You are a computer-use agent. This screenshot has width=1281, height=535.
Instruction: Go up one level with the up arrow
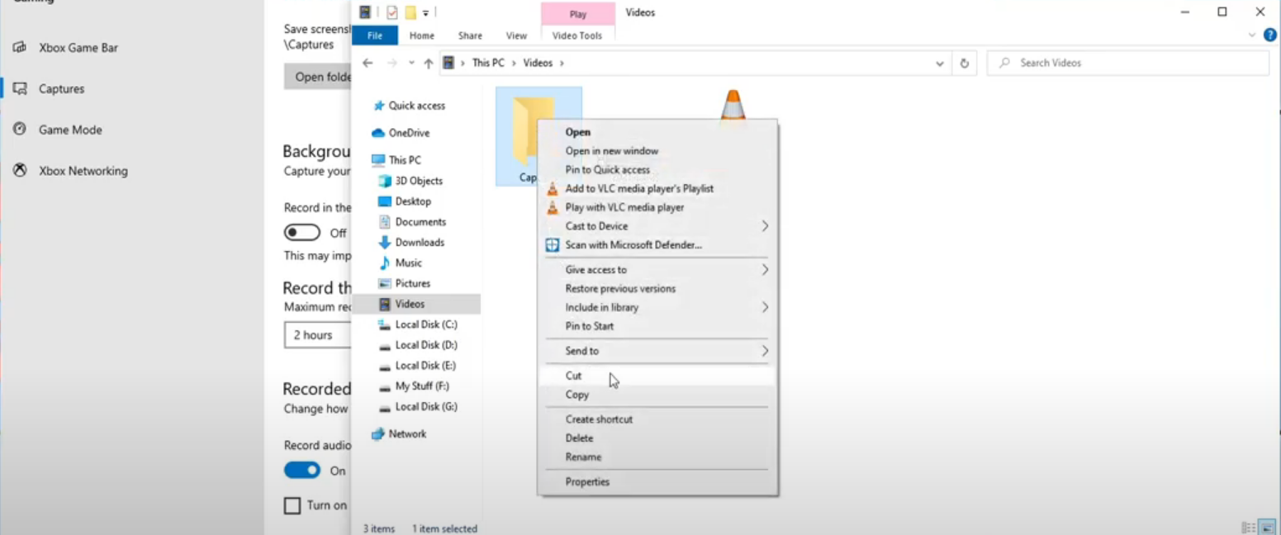click(x=428, y=63)
